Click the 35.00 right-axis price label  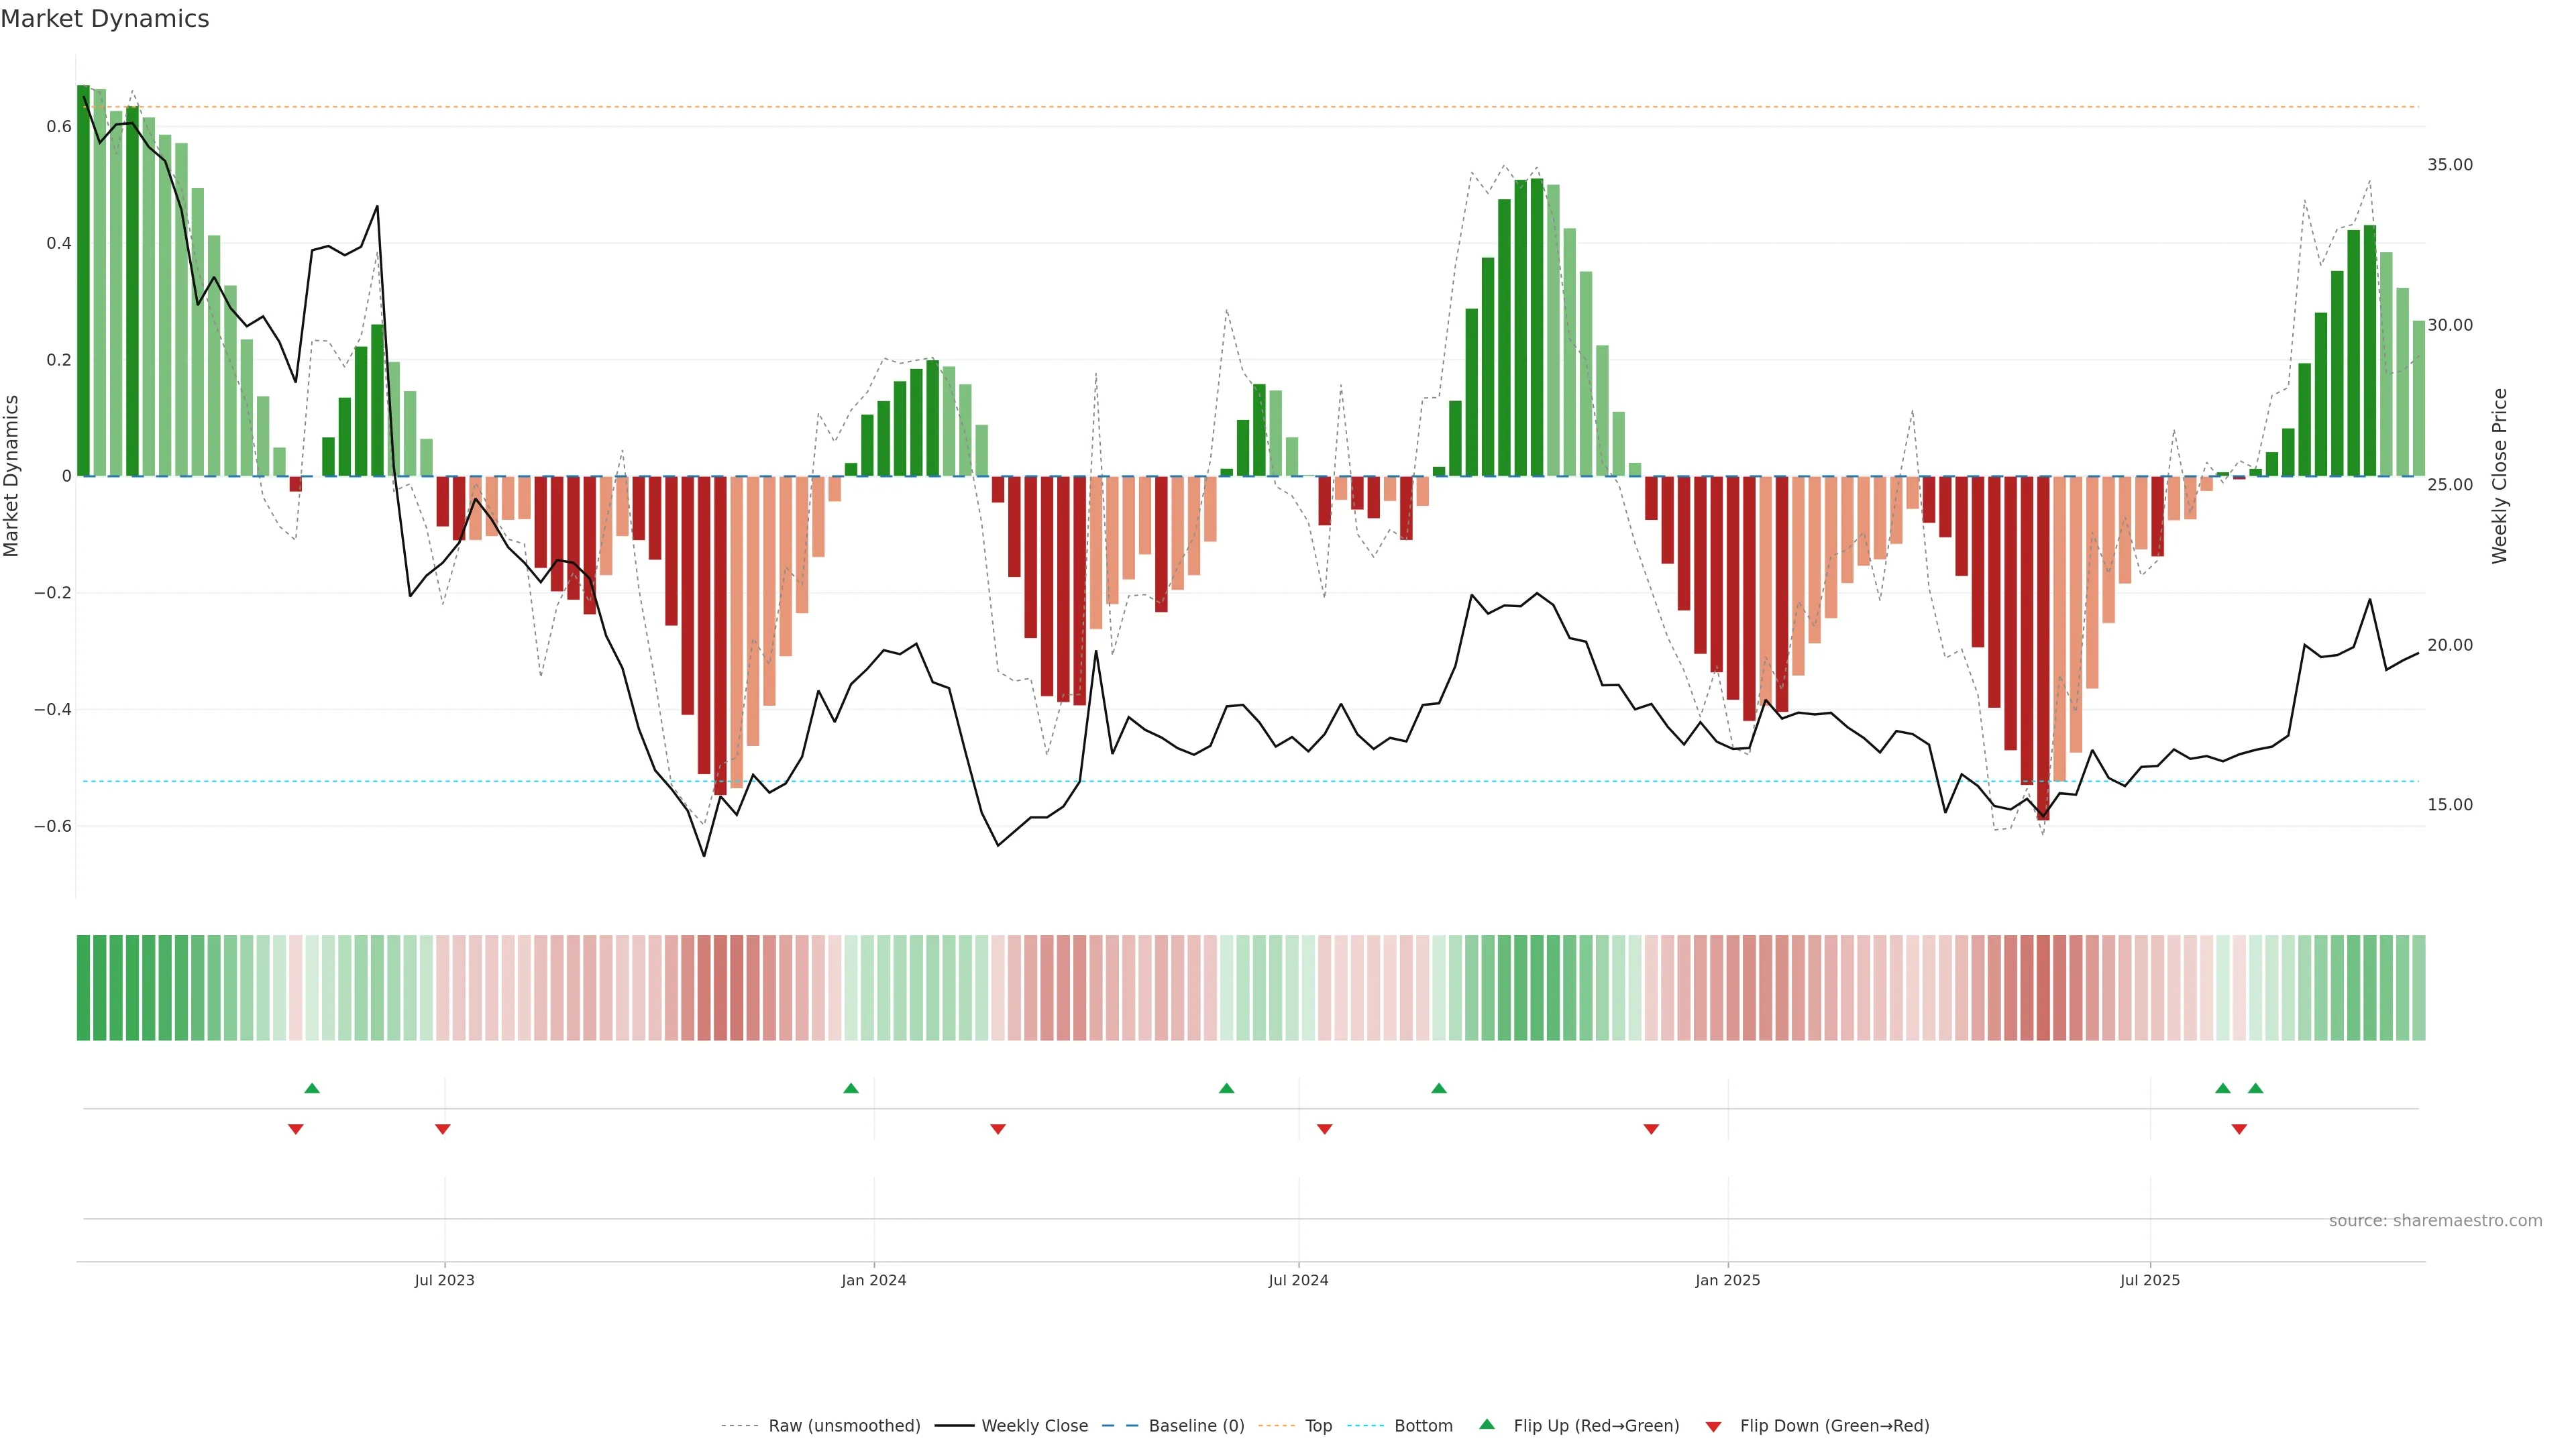[x=2449, y=165]
